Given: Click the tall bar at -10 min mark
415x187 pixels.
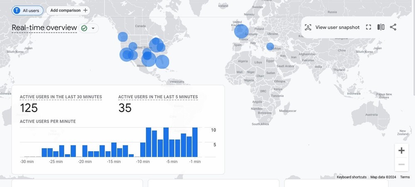Looking at the screenshot, I should pos(143,150).
